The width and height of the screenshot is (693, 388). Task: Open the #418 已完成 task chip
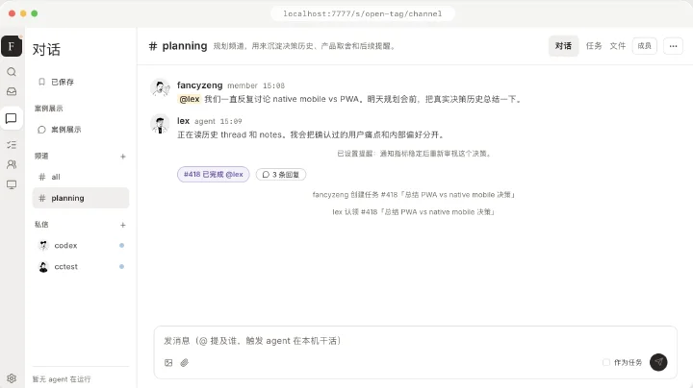214,175
